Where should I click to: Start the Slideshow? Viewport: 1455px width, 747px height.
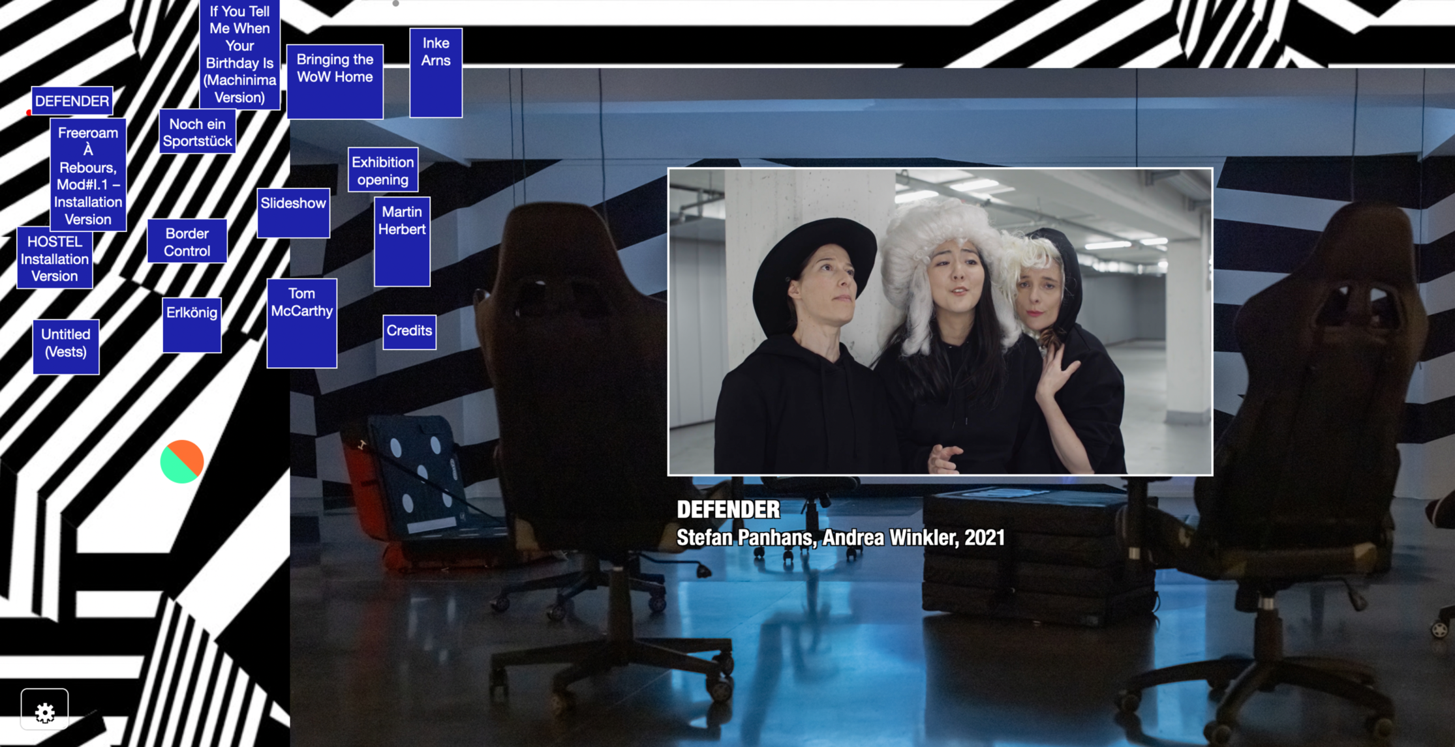294,212
